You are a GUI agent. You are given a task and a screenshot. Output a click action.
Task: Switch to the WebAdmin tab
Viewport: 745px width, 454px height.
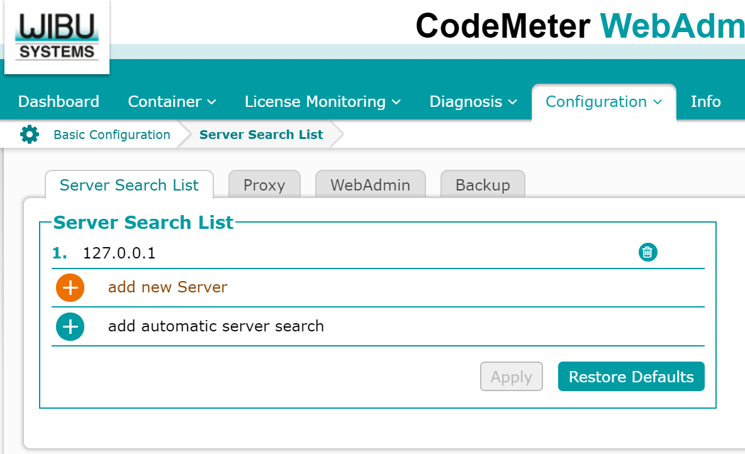pyautogui.click(x=370, y=185)
